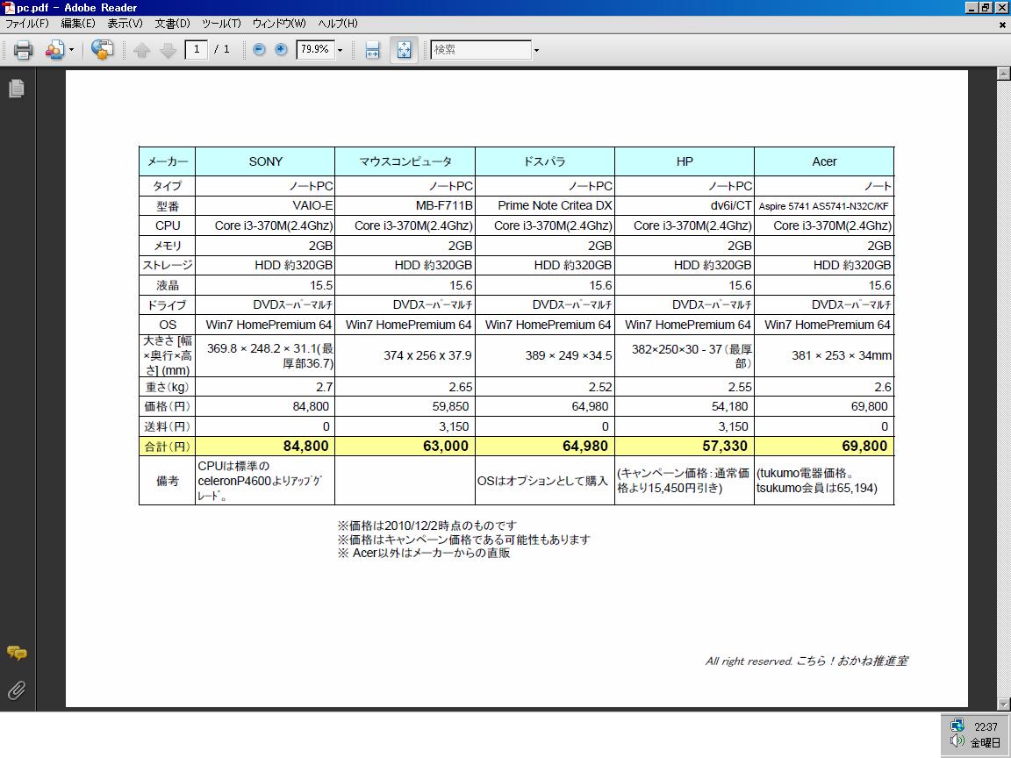Zoom out with the minus button

(x=259, y=49)
